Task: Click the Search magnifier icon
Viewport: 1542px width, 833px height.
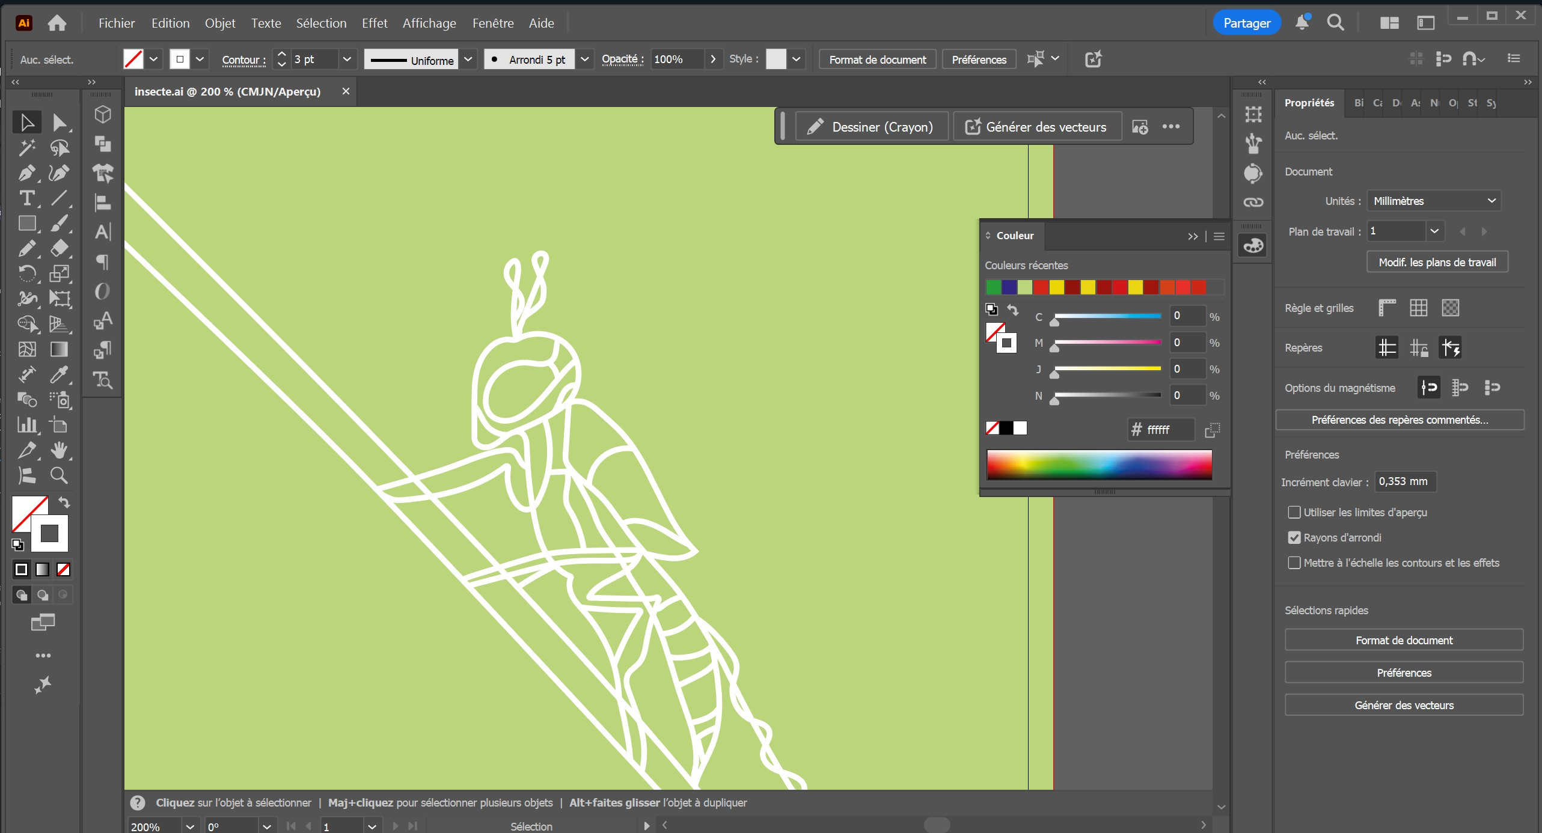Action: 1335,23
